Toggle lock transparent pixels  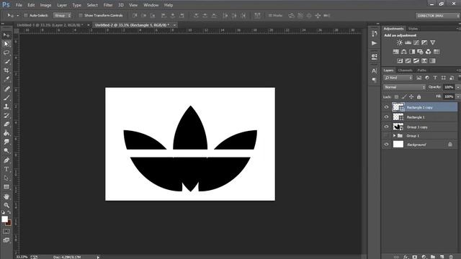click(x=396, y=96)
